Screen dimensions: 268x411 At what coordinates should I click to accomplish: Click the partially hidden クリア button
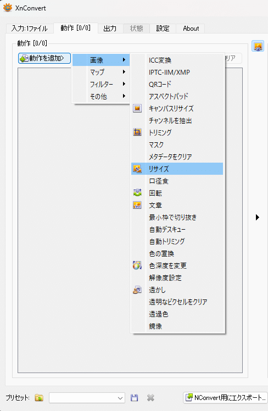click(233, 58)
